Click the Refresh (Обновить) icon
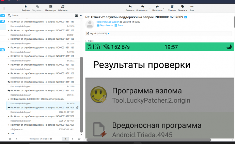 point(63,6)
